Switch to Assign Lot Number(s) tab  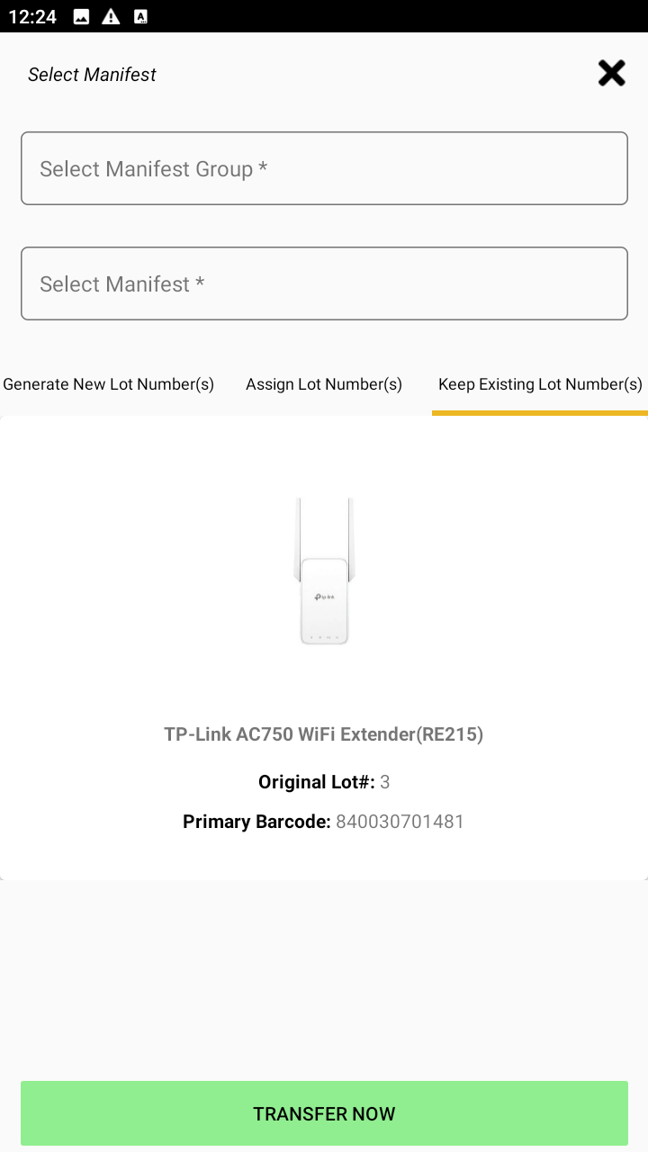pyautogui.click(x=324, y=384)
